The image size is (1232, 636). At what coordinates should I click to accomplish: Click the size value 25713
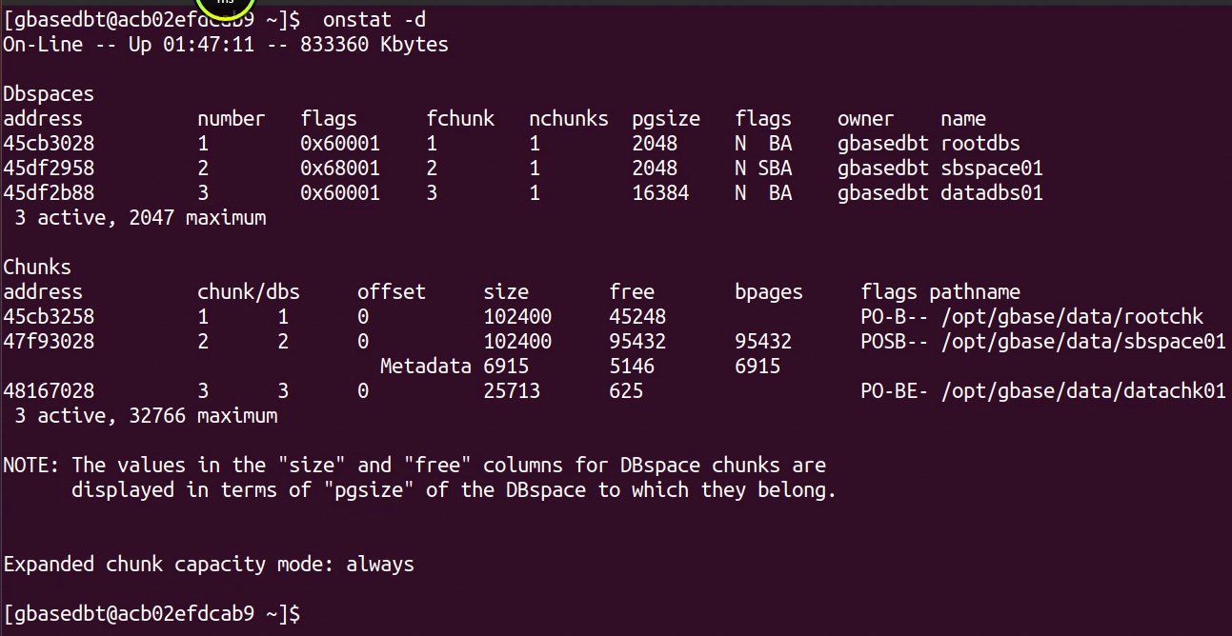click(512, 391)
